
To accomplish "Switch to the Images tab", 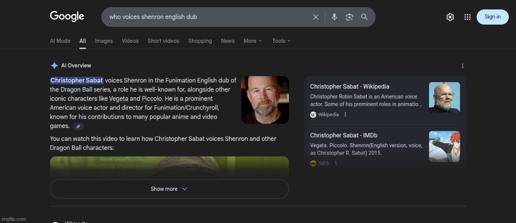I will pos(103,41).
